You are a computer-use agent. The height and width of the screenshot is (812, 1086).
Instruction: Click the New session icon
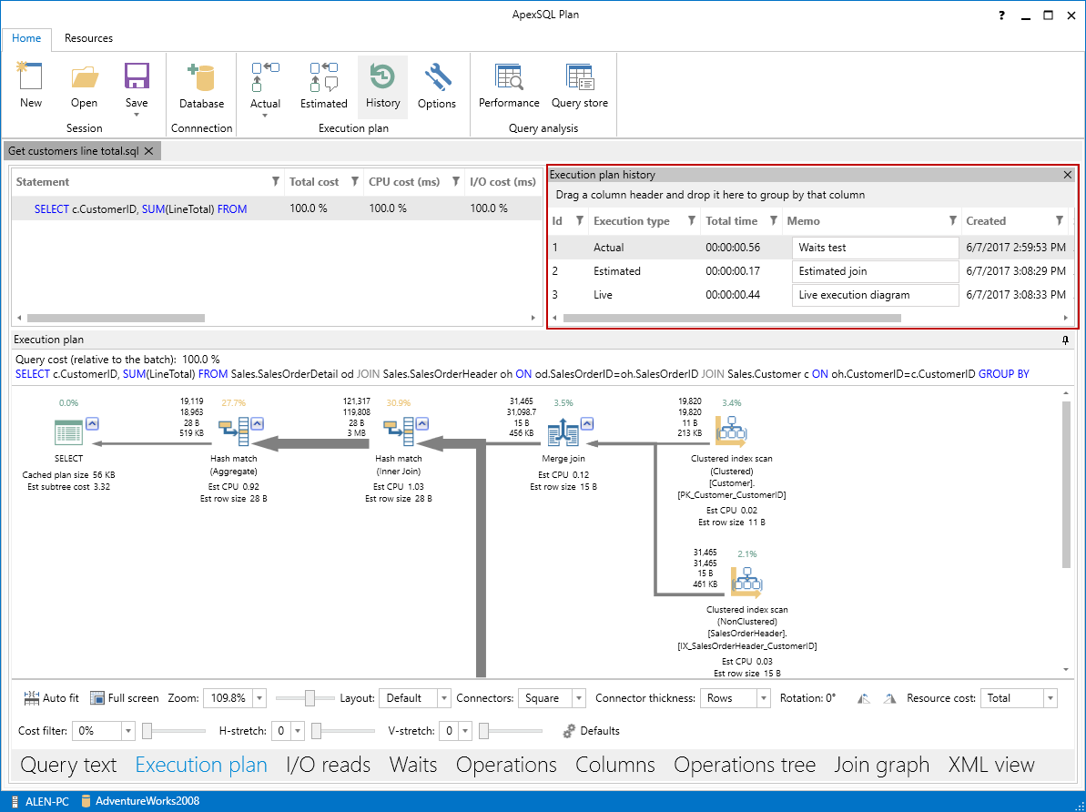pyautogui.click(x=30, y=76)
